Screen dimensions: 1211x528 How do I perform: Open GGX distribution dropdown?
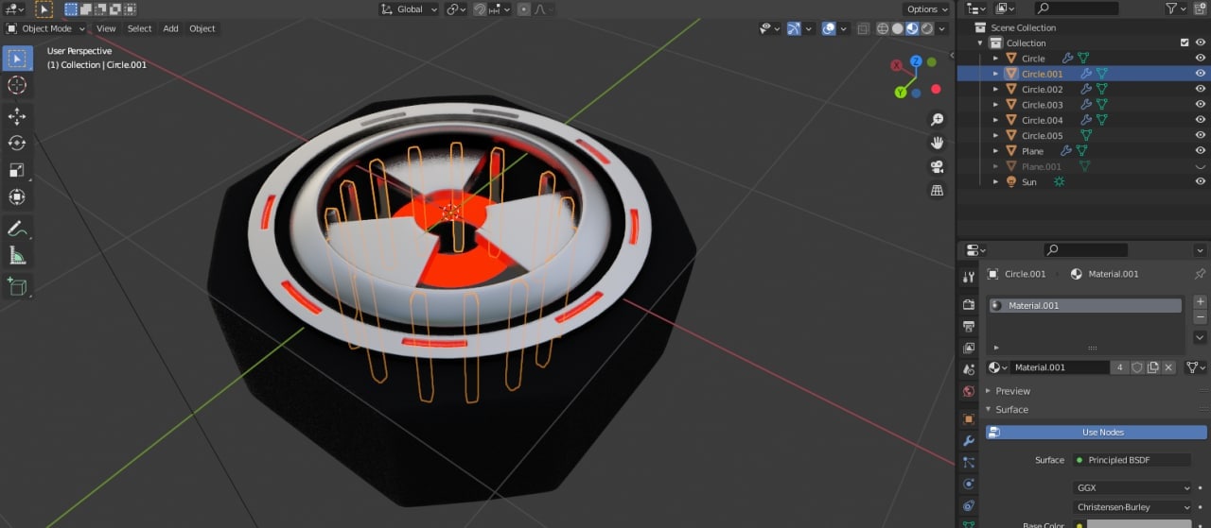(1132, 488)
